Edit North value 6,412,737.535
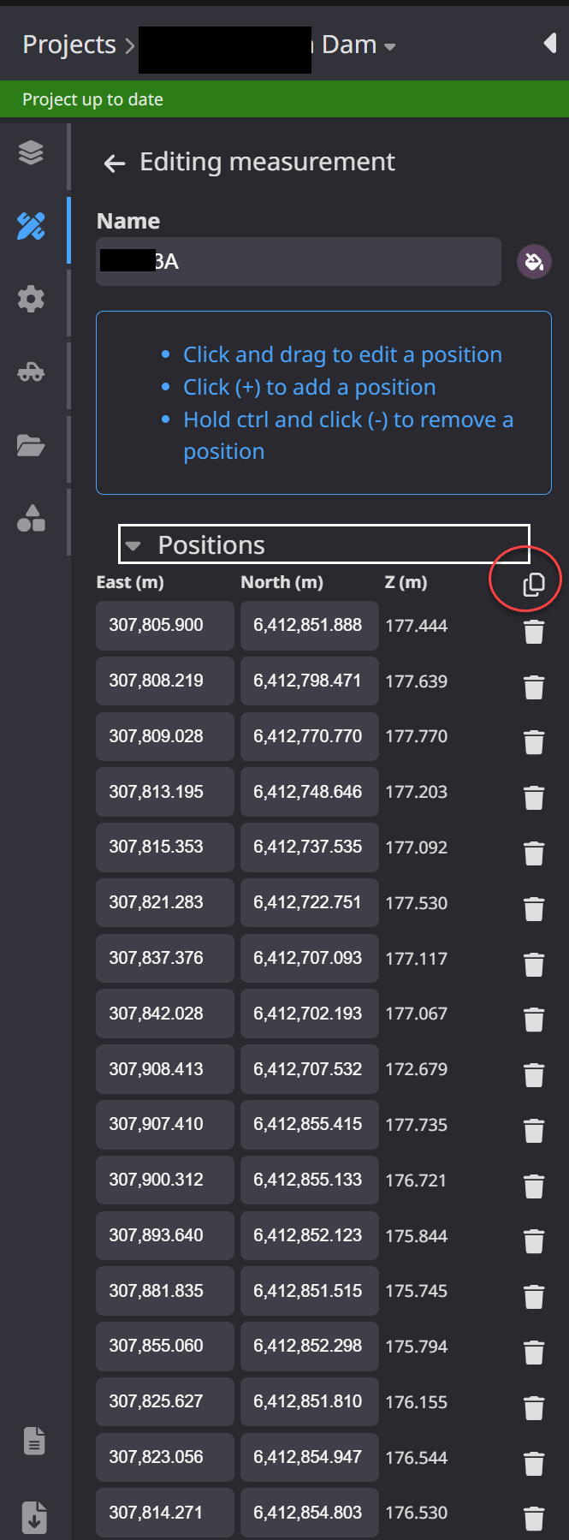This screenshot has height=1540, width=569. point(309,847)
